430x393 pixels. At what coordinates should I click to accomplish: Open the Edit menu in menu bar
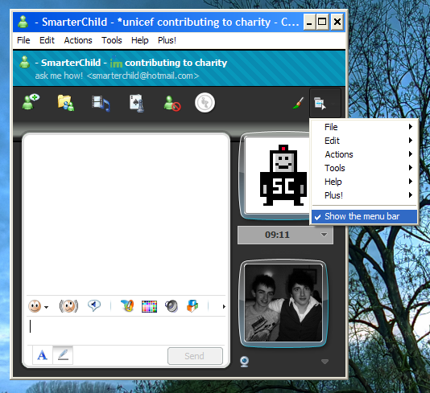coord(47,40)
